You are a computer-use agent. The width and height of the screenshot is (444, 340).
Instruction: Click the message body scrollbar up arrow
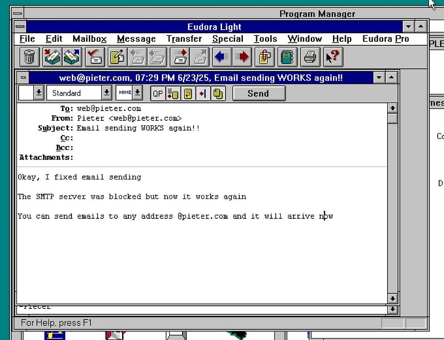(392, 108)
